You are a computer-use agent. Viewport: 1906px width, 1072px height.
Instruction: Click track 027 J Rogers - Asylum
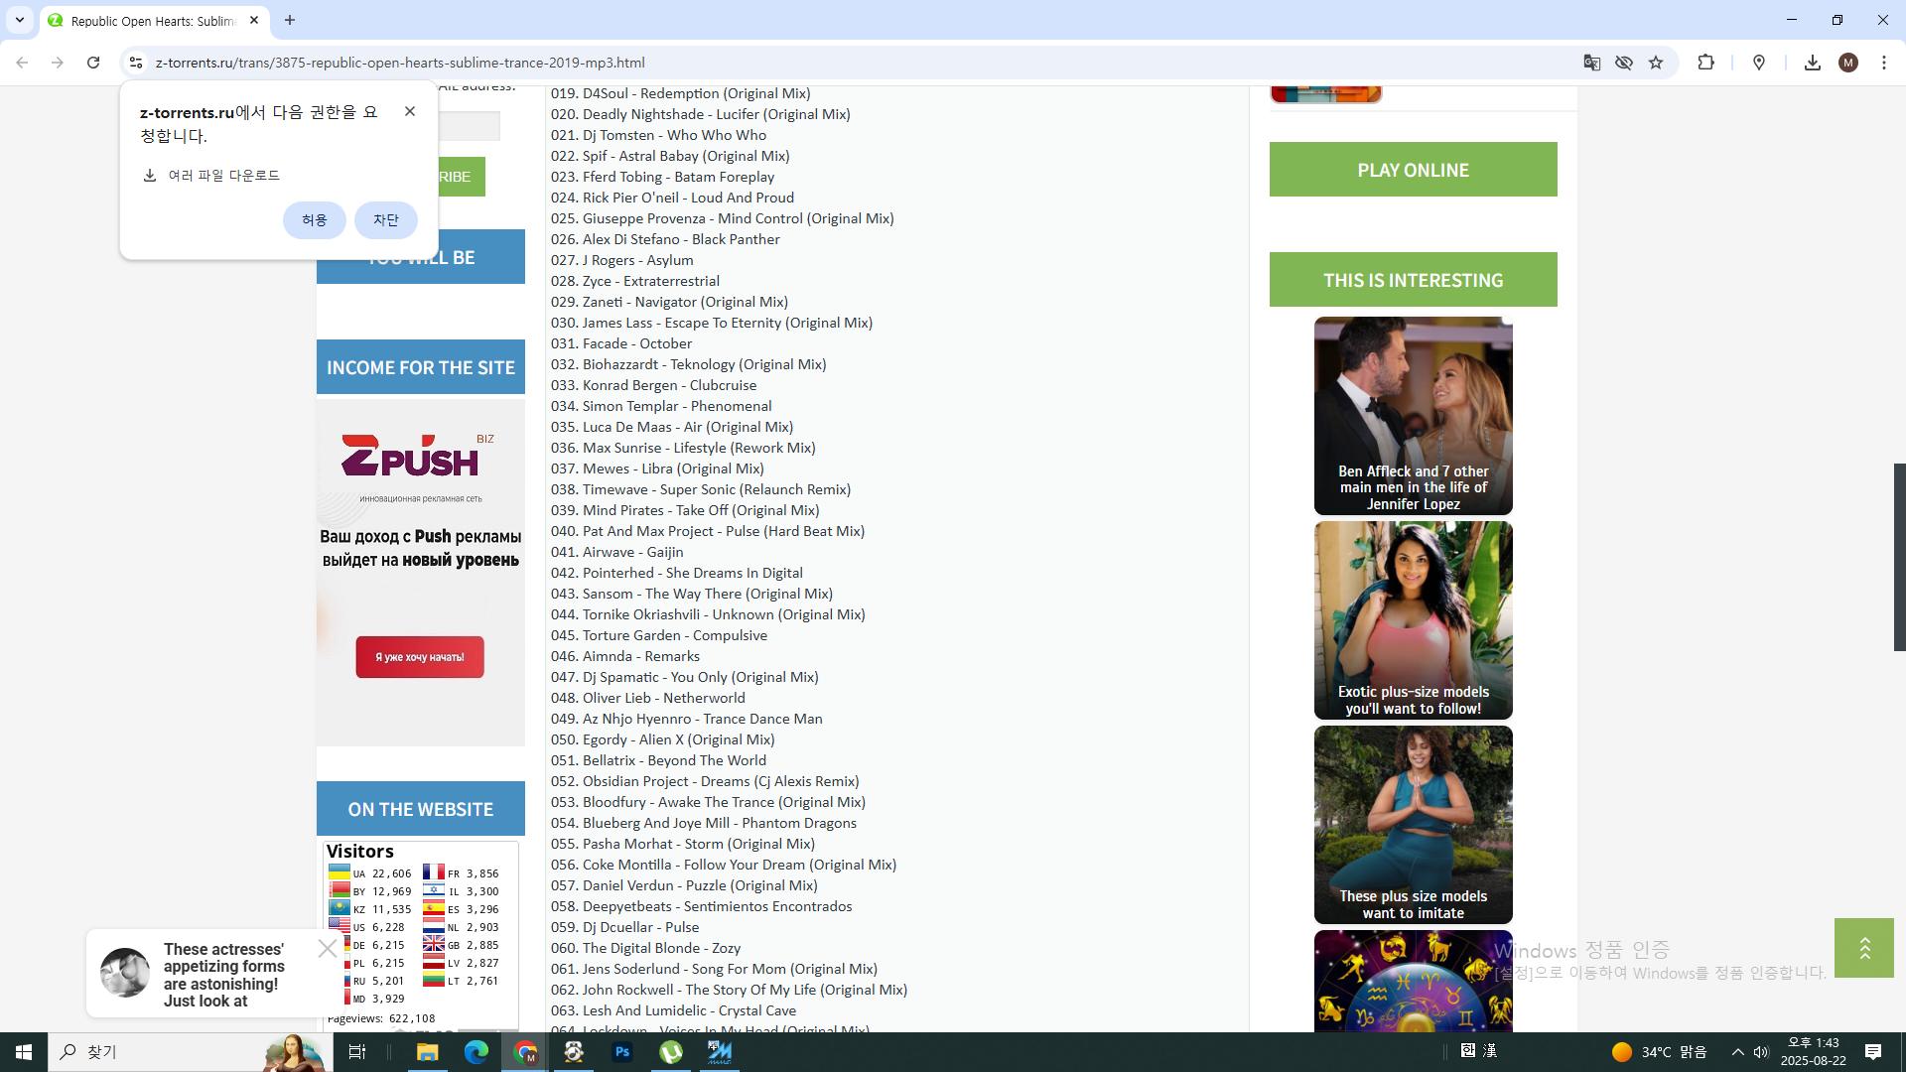pos(621,260)
